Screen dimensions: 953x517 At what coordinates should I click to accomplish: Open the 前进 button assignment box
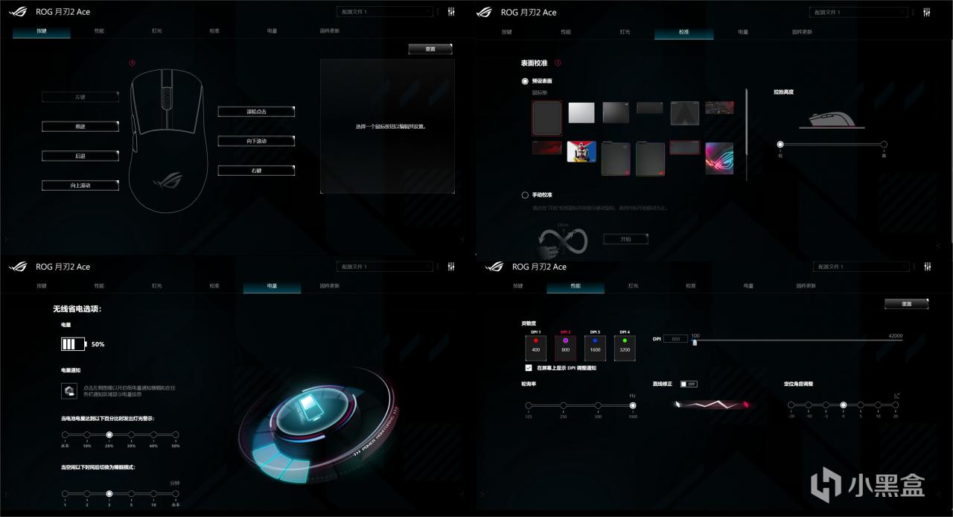click(x=80, y=127)
